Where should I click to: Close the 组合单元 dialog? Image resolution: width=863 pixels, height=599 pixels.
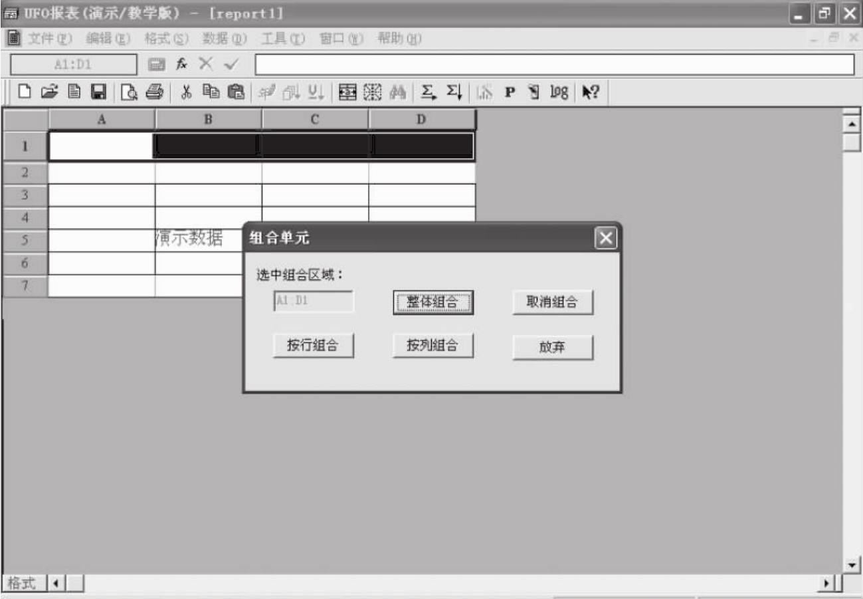(605, 238)
